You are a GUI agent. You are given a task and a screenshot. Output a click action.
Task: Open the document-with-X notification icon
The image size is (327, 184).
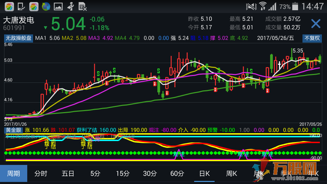coord(82,7)
